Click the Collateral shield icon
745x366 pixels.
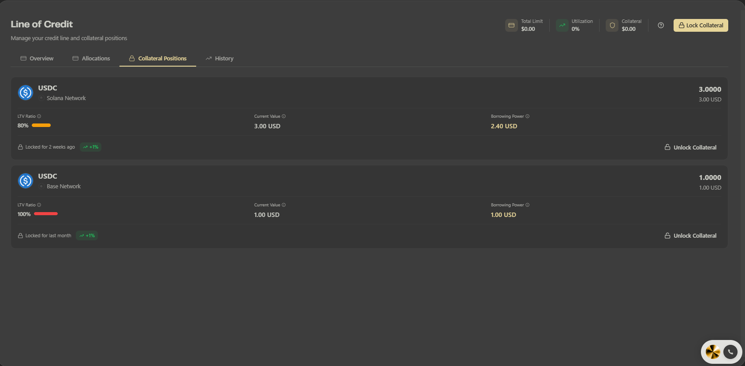(612, 25)
